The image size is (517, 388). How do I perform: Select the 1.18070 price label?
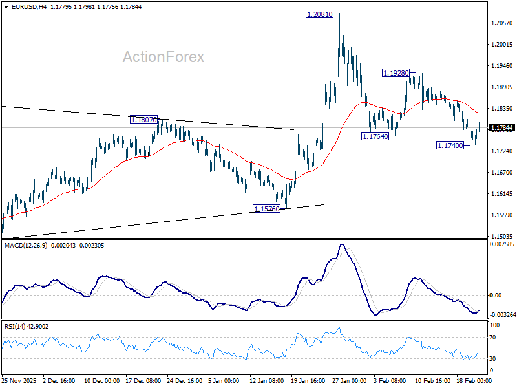143,118
